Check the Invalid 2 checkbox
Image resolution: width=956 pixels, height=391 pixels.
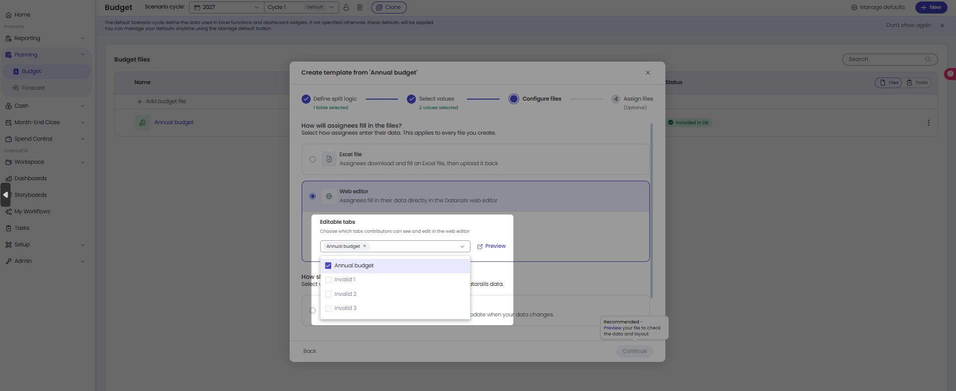[x=328, y=294]
